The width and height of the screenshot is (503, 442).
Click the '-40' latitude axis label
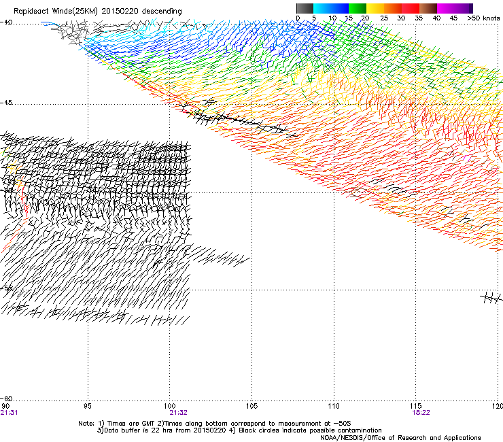pyautogui.click(x=6, y=22)
